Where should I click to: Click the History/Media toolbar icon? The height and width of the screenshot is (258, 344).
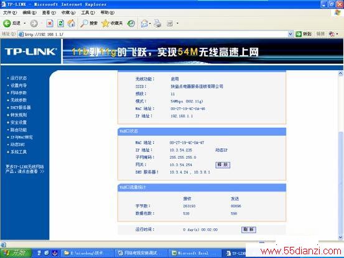[x=131, y=24]
